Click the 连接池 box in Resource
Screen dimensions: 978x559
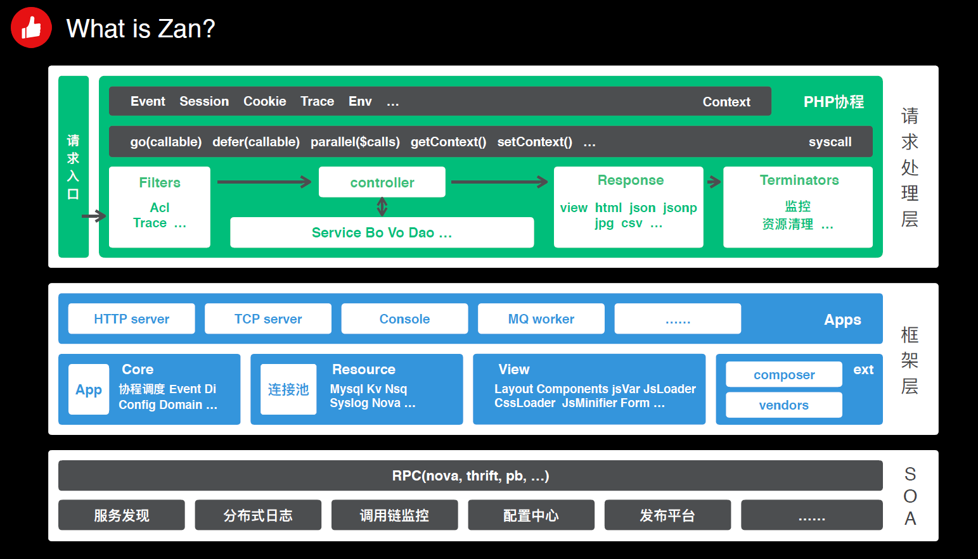(x=288, y=390)
